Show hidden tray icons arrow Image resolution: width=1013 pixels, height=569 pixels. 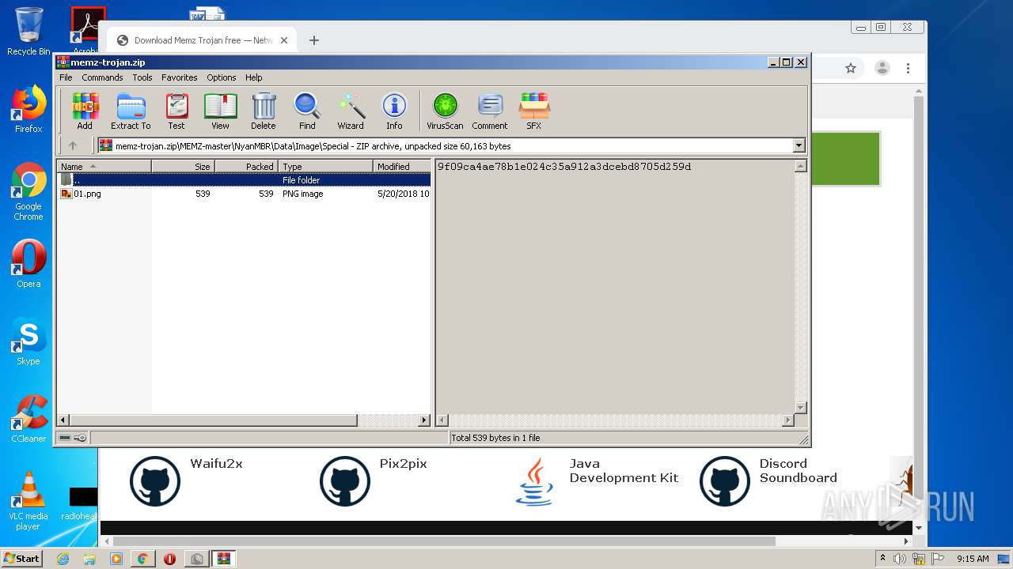[882, 558]
